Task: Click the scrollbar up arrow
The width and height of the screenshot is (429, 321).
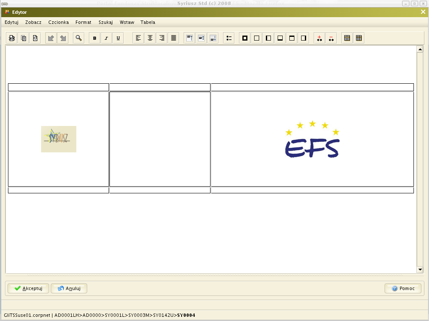Action: [420, 49]
